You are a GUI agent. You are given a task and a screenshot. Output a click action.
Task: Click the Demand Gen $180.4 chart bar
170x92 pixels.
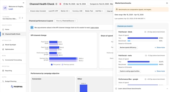tap(64, 58)
